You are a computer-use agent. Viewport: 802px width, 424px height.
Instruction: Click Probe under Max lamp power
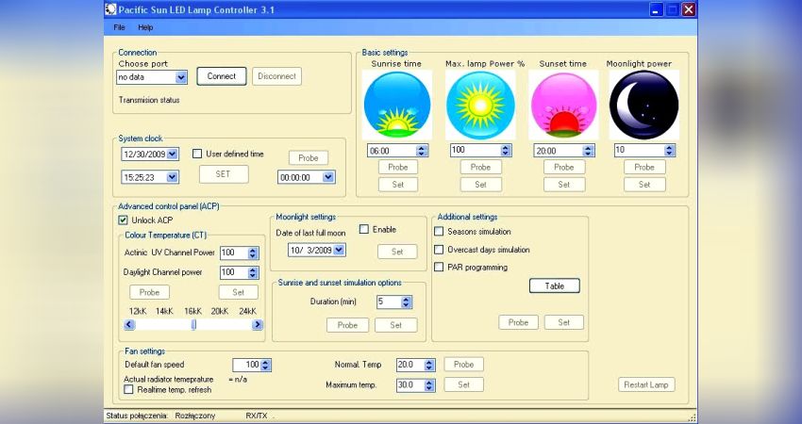[480, 167]
